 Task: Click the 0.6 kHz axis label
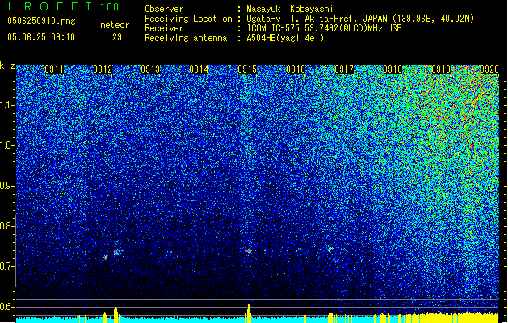coord(7,307)
